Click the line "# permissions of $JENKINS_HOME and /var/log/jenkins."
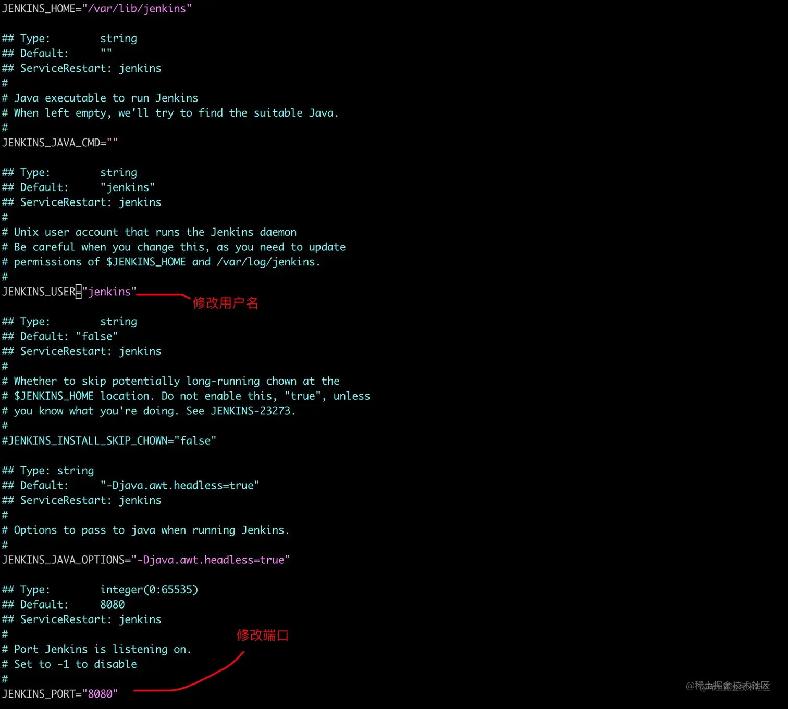Screen dimensions: 788x709 161,262
